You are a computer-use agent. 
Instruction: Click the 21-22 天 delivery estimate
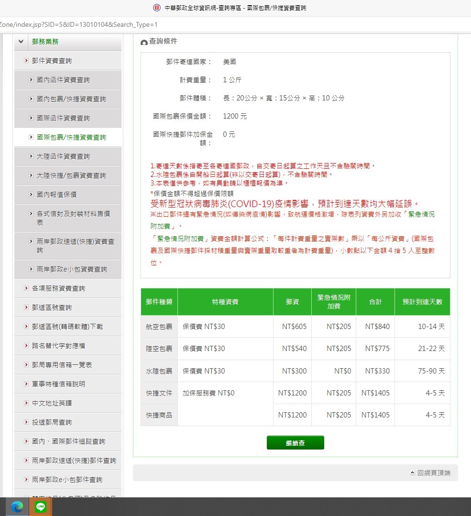[431, 349]
